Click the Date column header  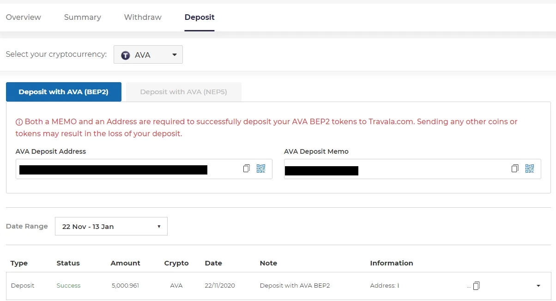tap(213, 263)
